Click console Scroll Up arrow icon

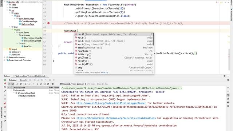[228, 88]
